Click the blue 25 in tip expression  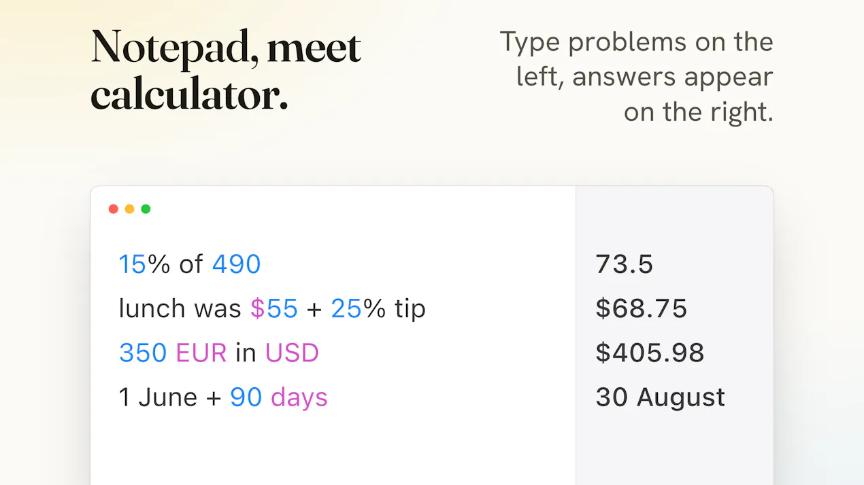point(347,308)
